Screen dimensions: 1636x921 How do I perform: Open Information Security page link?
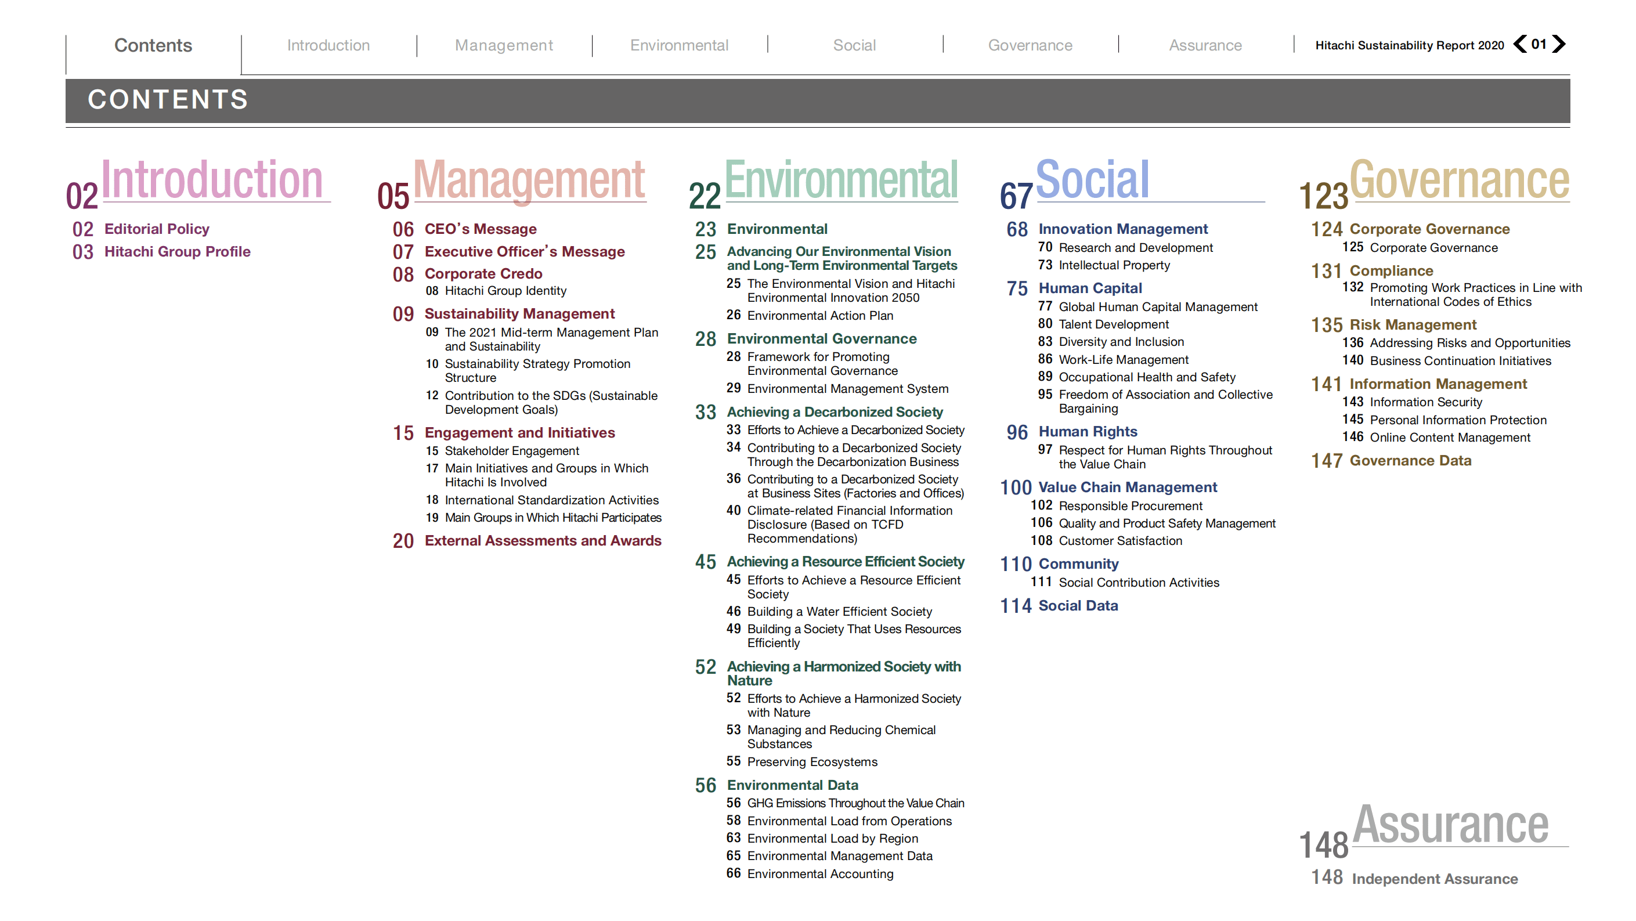pos(1426,402)
